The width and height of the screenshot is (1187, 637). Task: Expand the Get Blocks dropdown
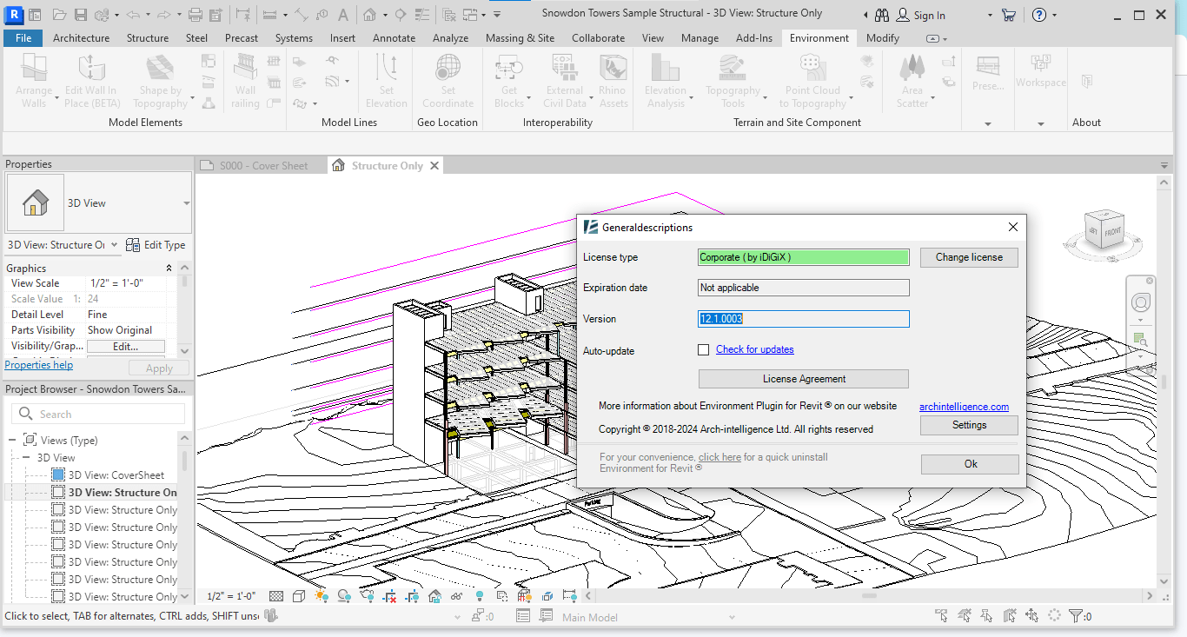(530, 98)
